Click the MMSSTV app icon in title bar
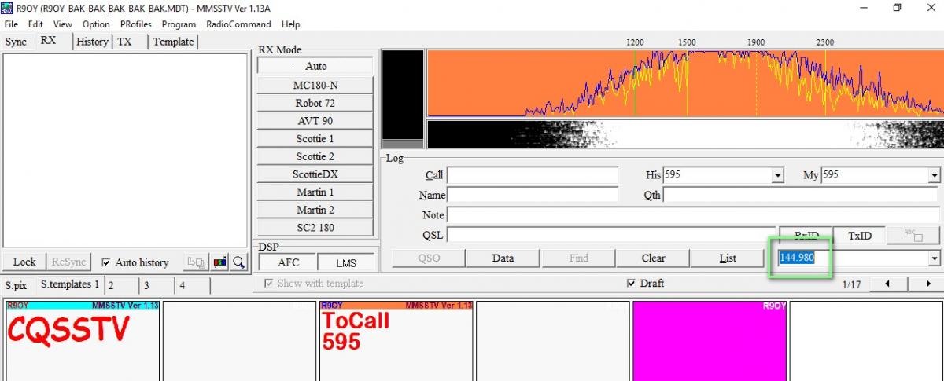944x381 pixels. tap(7, 8)
